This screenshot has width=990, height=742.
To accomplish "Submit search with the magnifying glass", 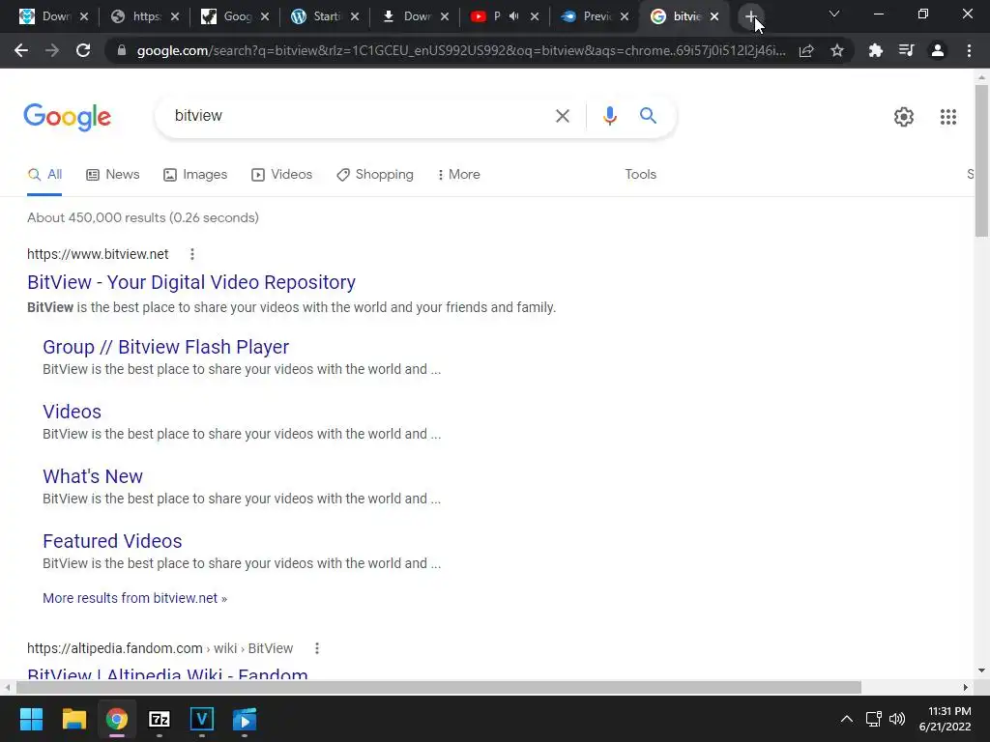I will [x=648, y=116].
